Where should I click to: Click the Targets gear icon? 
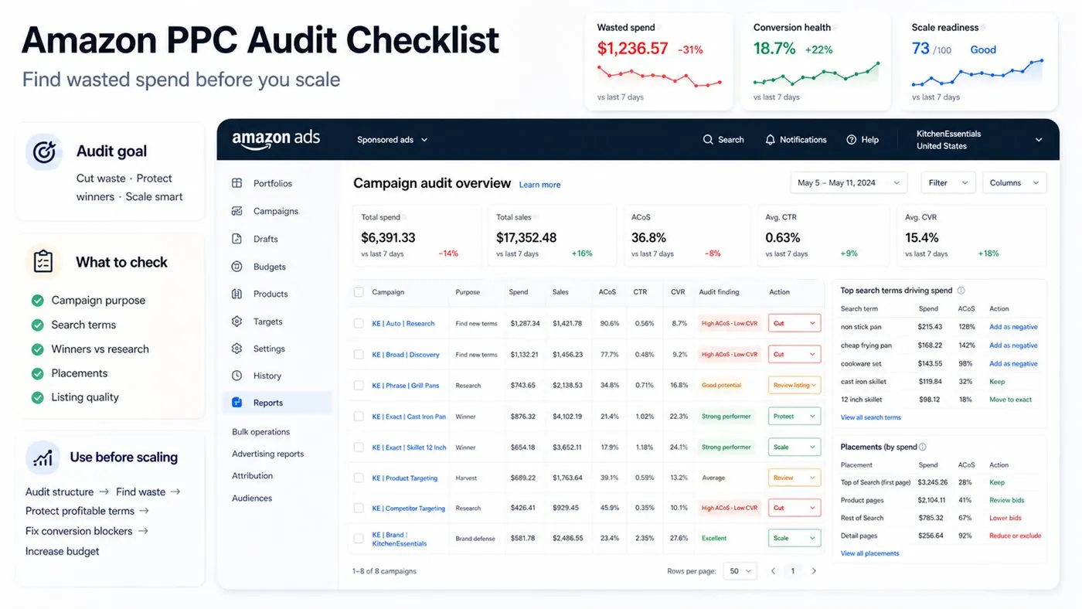(237, 322)
